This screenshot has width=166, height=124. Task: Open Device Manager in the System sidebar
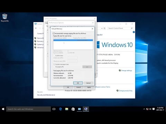tap(40, 38)
